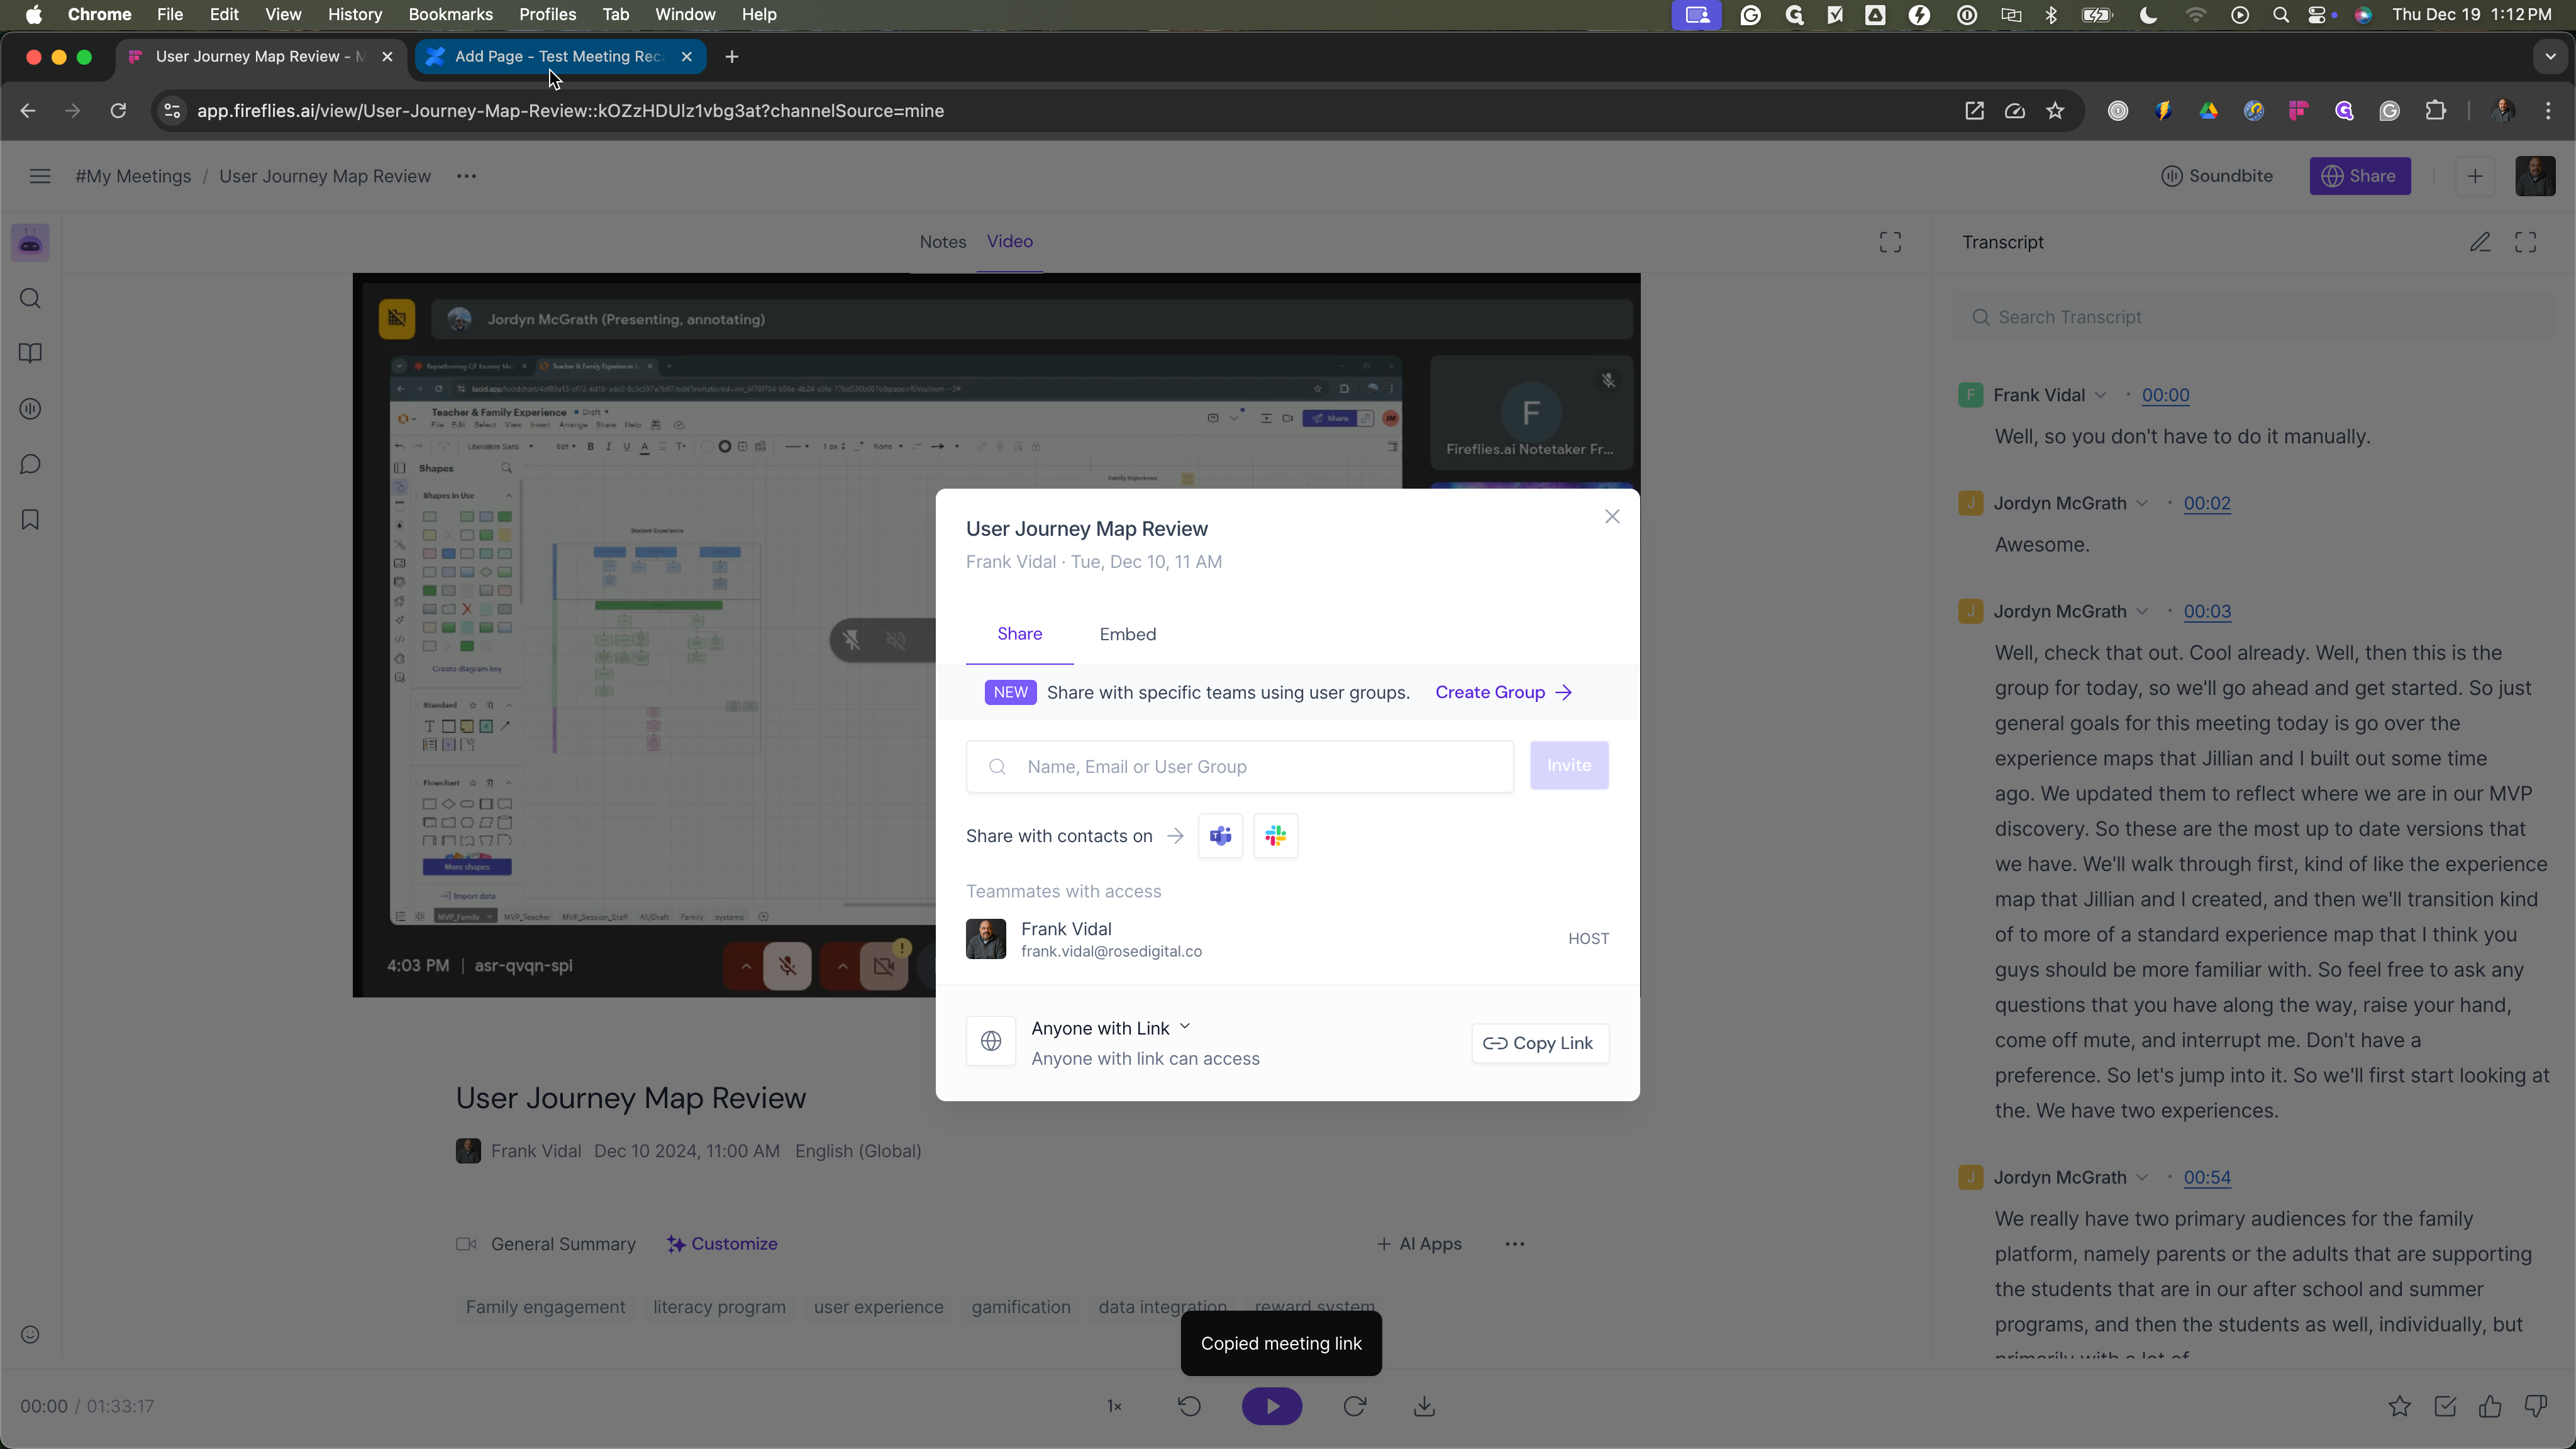Screen dimensions: 2576x1449
Task: Open summary options three-dot menu
Action: point(1515,1244)
